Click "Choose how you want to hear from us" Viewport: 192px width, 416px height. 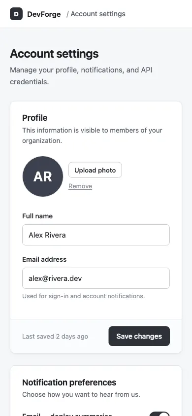(81, 394)
